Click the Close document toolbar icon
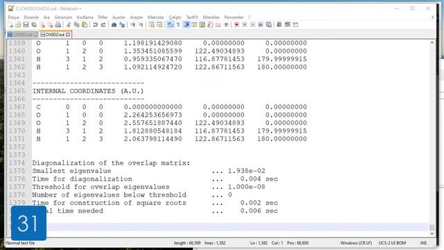Image resolution: width=444 pixels, height=250 pixels. [x=42, y=25]
